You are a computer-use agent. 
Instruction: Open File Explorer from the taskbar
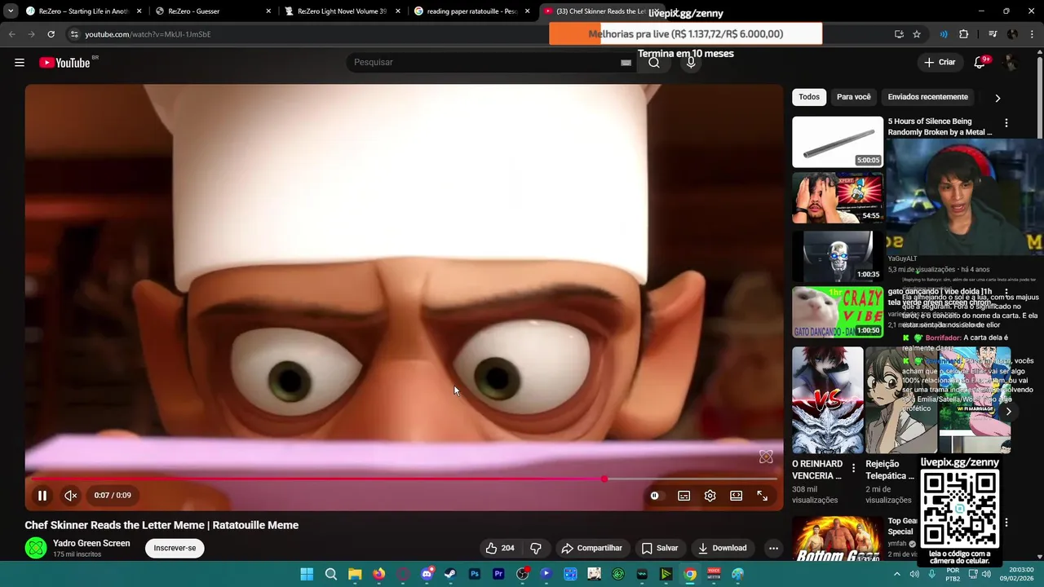point(355,574)
